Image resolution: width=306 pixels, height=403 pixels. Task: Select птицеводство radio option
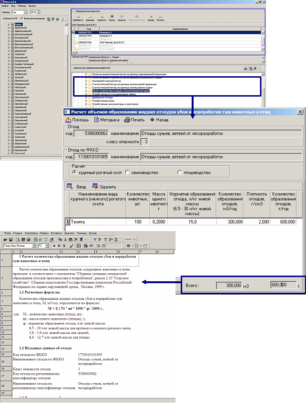click(179, 173)
